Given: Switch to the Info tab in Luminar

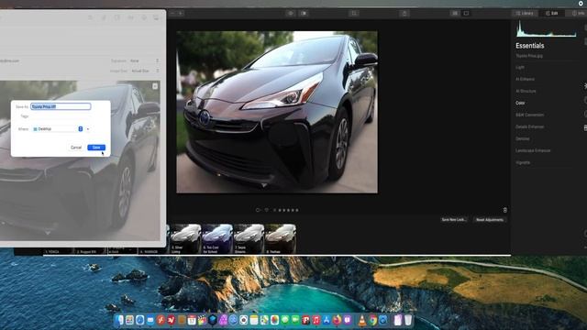Looking at the screenshot, I should click(x=578, y=13).
